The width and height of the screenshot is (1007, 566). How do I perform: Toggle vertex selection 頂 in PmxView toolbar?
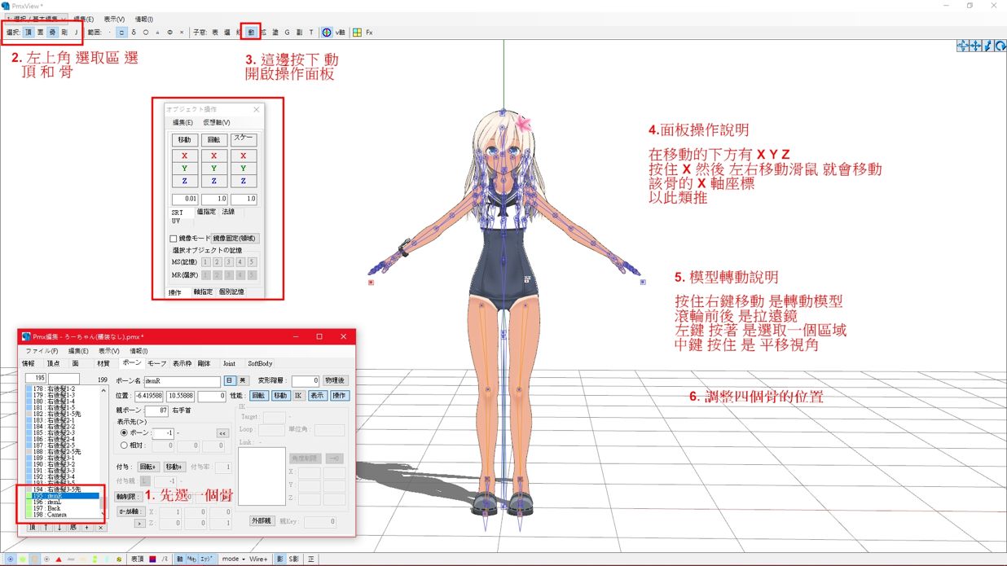(x=29, y=33)
